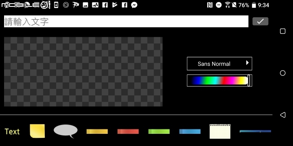
Task: Tap the do-not-disturb status icon
Action: [219, 5]
